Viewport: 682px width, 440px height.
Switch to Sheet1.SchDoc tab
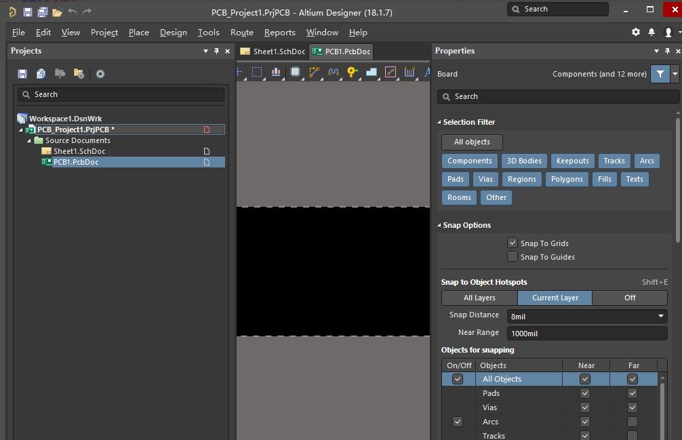[273, 52]
